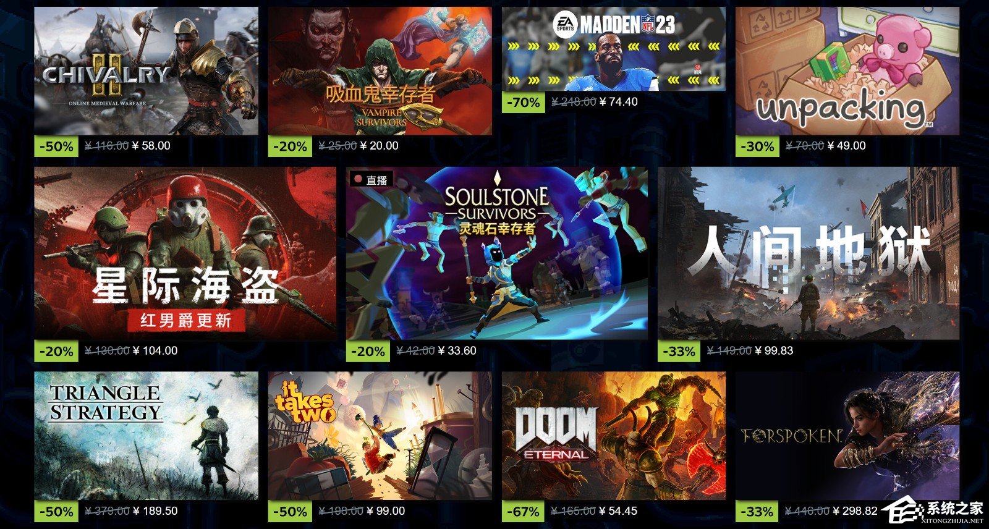
Task: Click the -70% discount tag for Madden 23
Action: pyautogui.click(x=524, y=102)
